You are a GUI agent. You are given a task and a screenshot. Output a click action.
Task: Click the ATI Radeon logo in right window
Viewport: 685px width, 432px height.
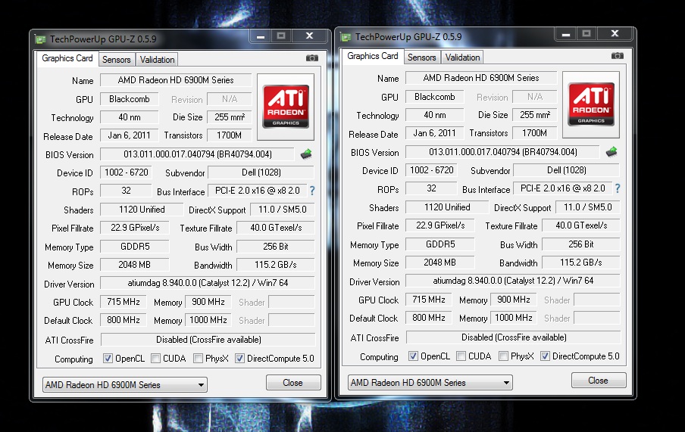coord(591,104)
